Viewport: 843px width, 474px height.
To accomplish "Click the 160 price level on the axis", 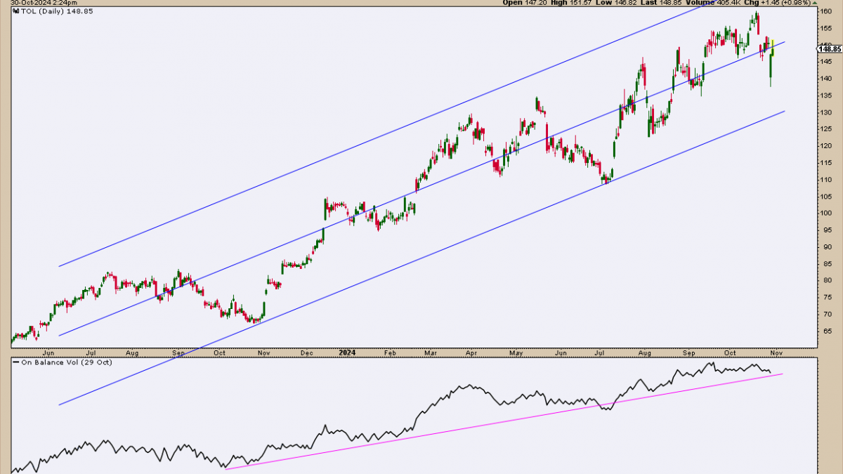I will (x=828, y=11).
